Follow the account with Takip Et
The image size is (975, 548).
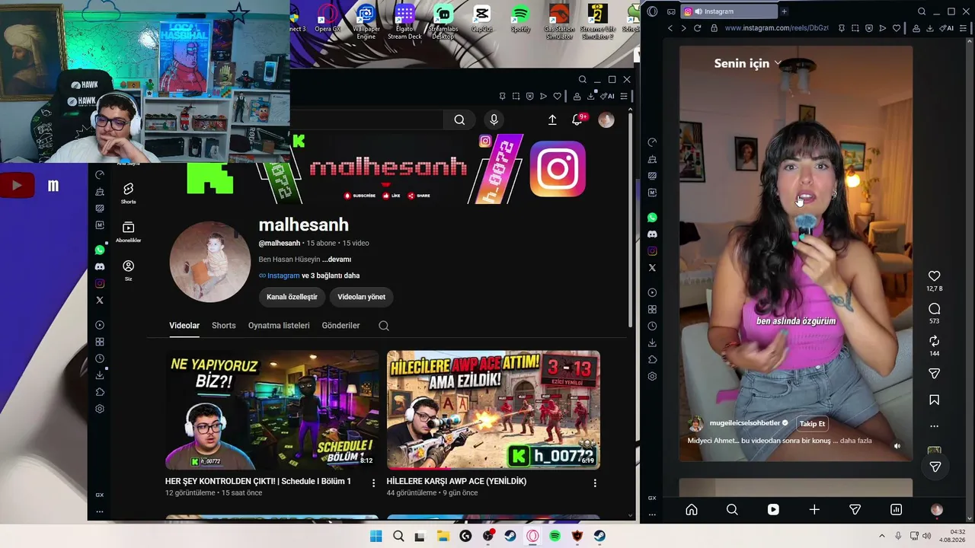(812, 424)
